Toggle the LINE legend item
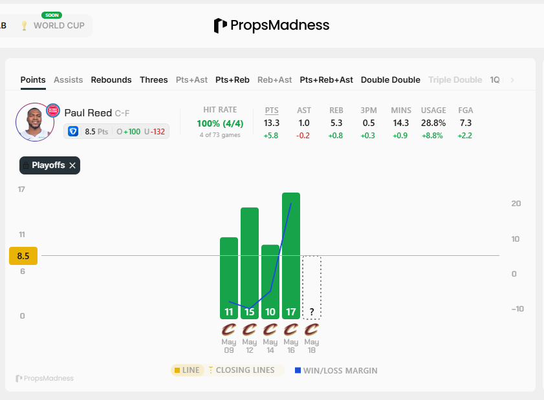This screenshot has width=544, height=400. [188, 370]
